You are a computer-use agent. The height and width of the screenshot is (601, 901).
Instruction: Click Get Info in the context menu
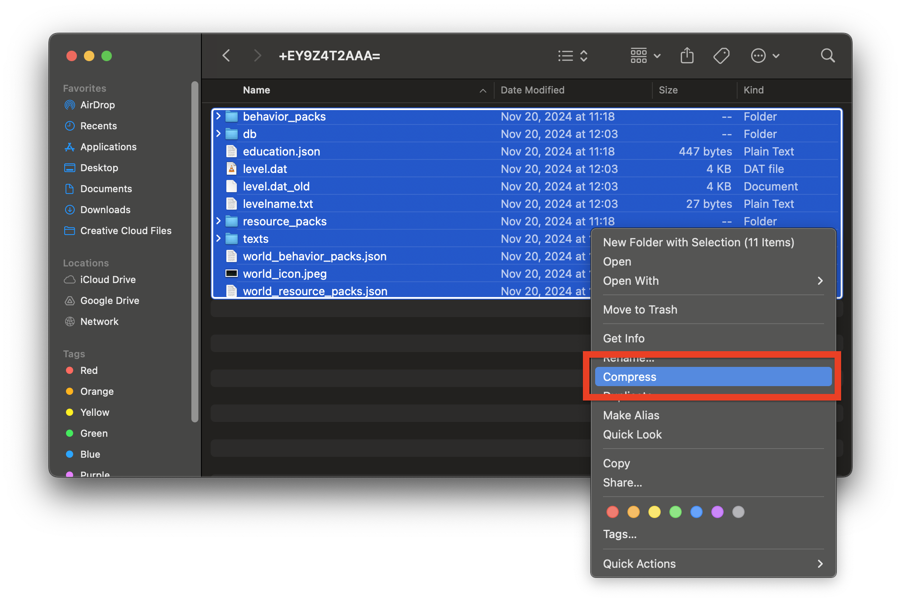pos(624,338)
